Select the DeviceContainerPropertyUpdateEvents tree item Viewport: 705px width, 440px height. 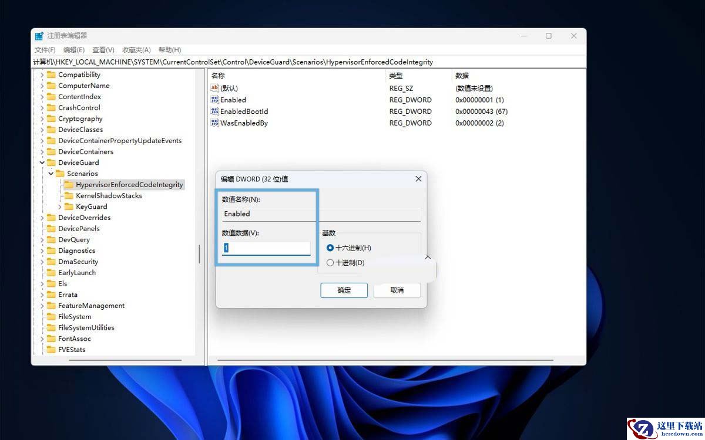(120, 141)
